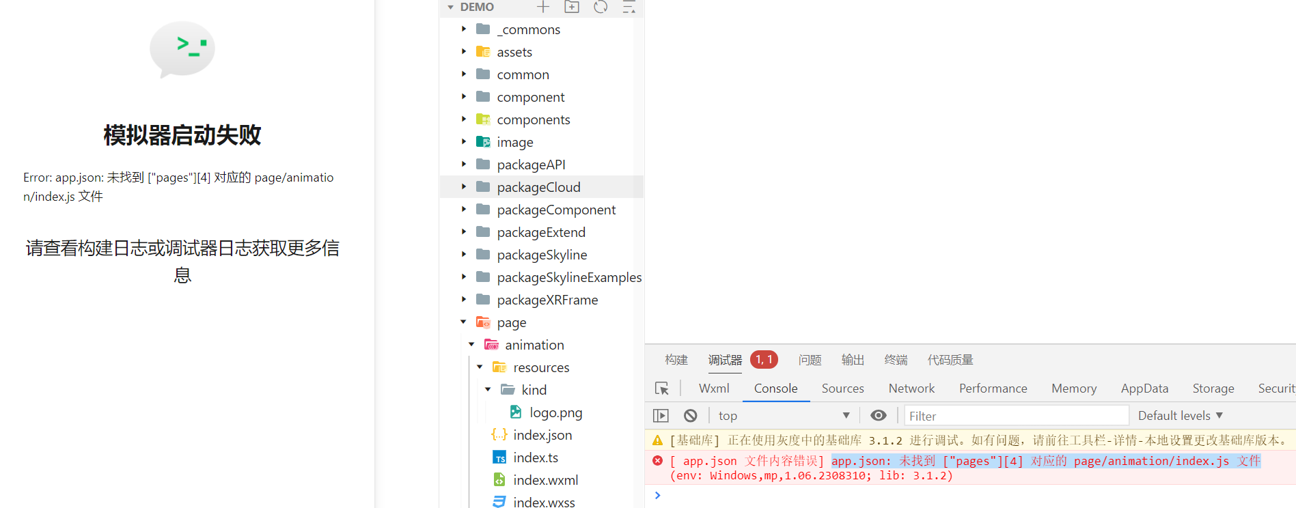The width and height of the screenshot is (1296, 508).
Task: Clear the console output
Action: [691, 416]
